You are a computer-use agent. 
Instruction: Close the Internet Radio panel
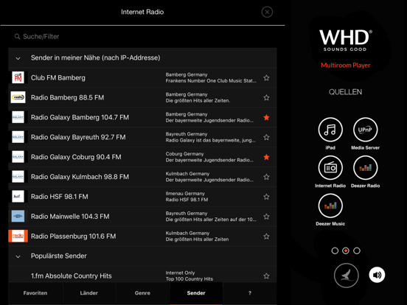267,12
